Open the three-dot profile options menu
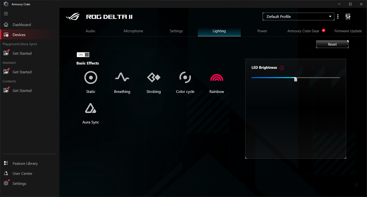Image resolution: width=367 pixels, height=197 pixels. [x=338, y=17]
